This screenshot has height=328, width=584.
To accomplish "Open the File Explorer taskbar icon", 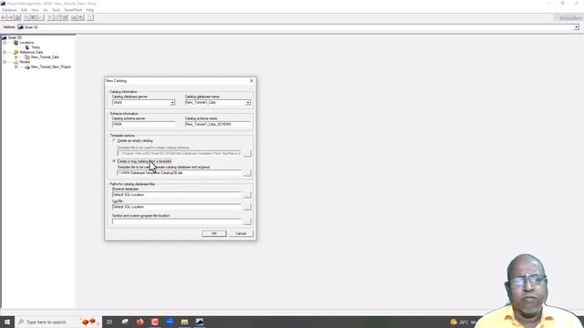I will click(x=184, y=322).
